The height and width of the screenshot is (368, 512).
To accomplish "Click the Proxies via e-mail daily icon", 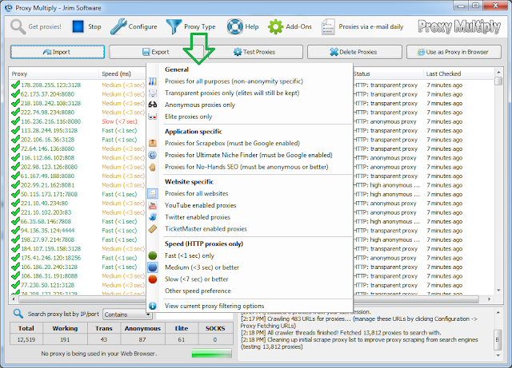I will [328, 26].
